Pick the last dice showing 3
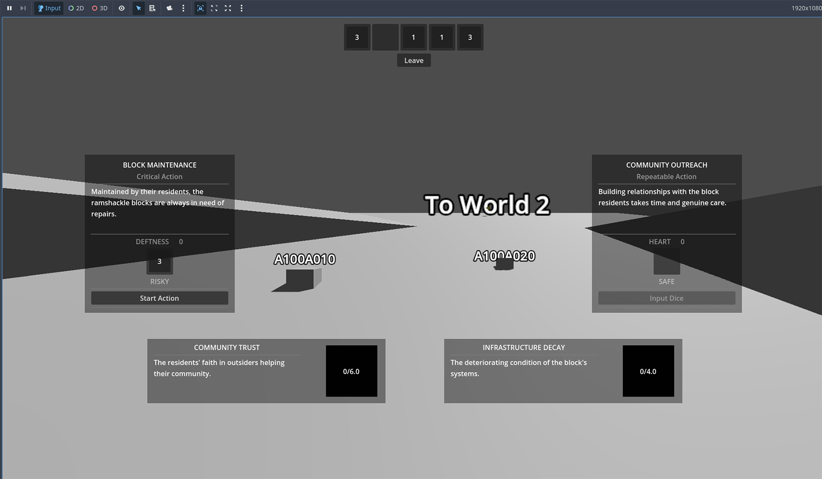This screenshot has height=479, width=822. tap(470, 37)
